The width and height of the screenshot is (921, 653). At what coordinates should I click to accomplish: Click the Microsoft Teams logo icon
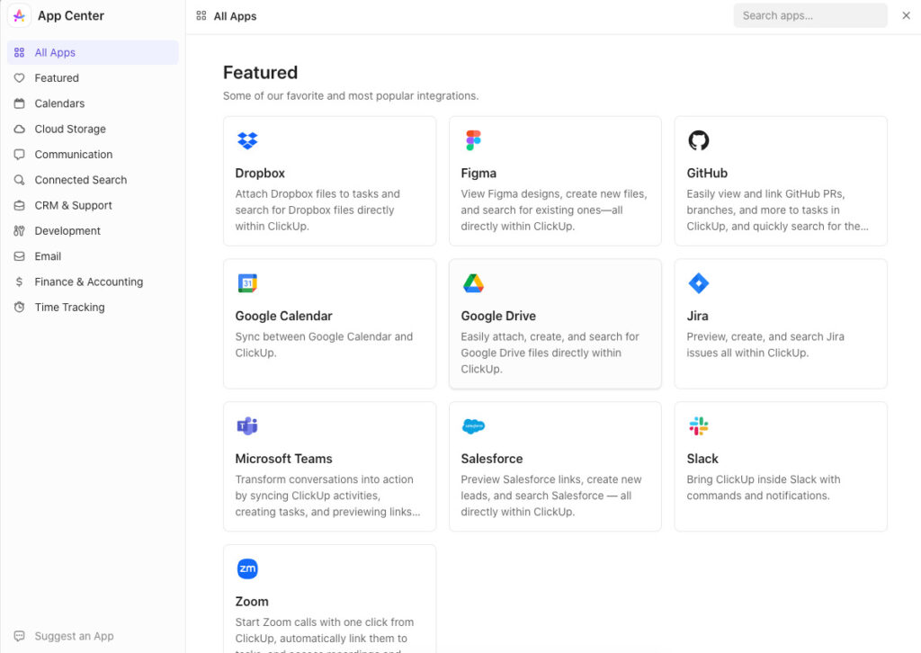(247, 425)
